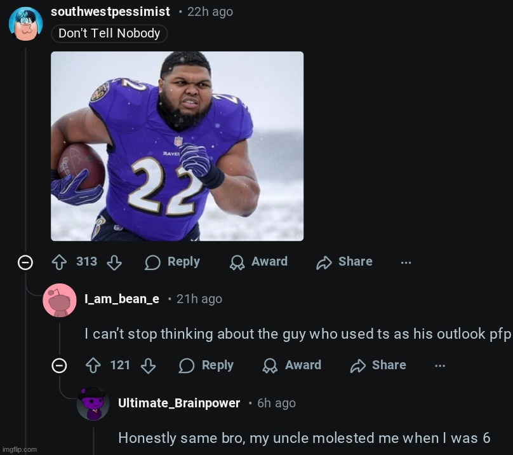Reply to southwestpessimist's comment
This screenshot has height=455, width=513.
(x=172, y=262)
